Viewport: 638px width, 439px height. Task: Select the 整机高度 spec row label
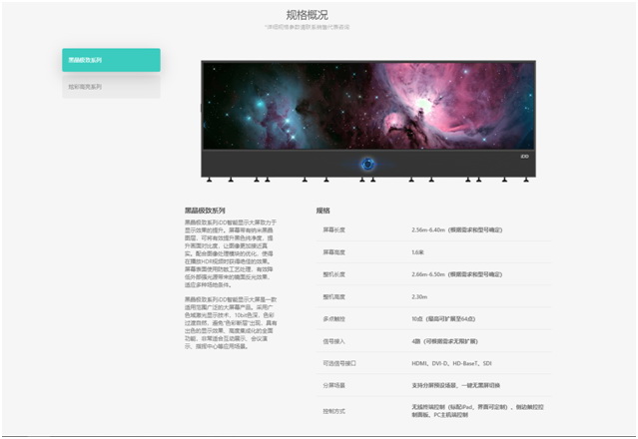334,296
